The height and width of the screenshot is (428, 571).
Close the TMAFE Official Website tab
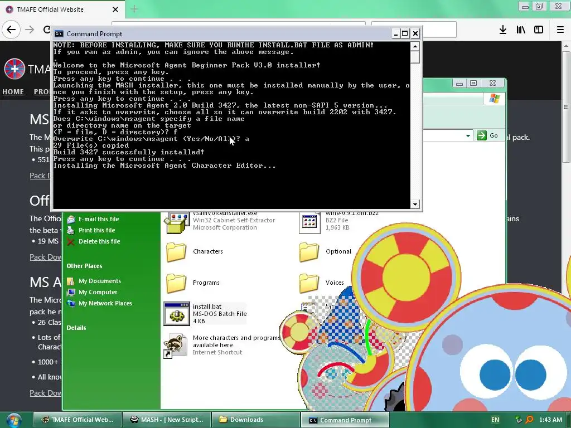[x=115, y=9]
